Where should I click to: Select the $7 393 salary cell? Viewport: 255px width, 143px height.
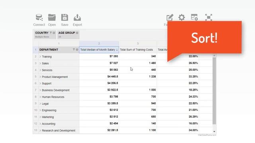(99, 56)
